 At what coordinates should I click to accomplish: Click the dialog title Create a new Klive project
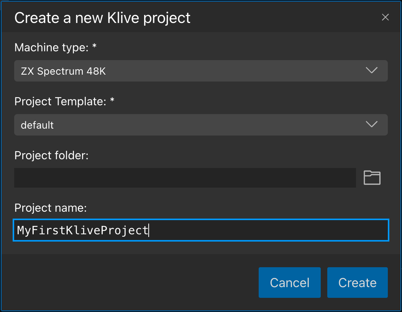pos(102,18)
